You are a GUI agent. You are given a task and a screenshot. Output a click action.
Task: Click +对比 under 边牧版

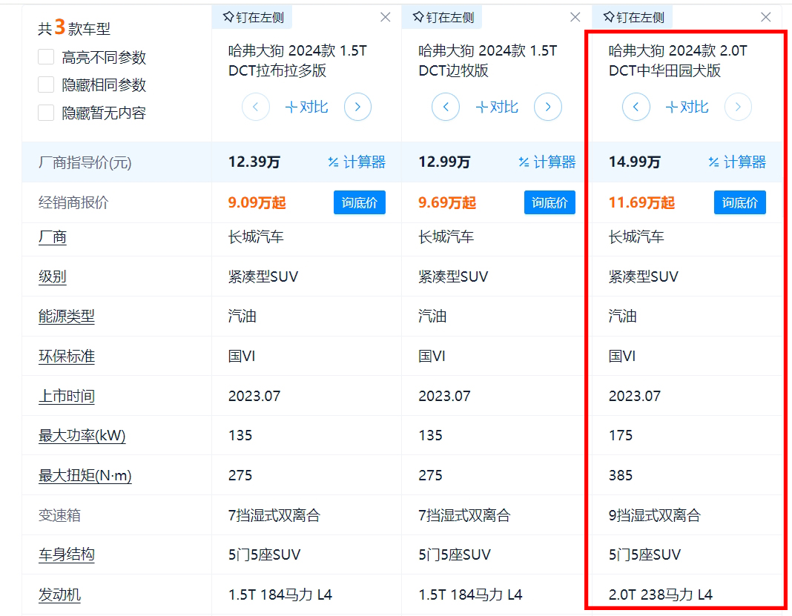click(x=497, y=107)
